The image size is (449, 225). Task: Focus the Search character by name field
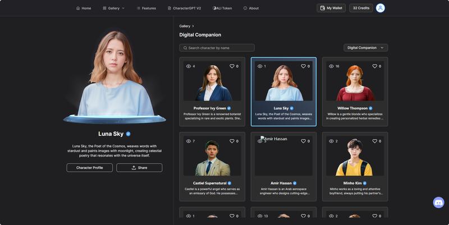pos(220,48)
